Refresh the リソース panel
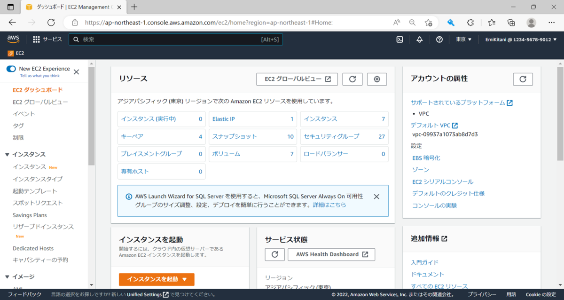The width and height of the screenshot is (564, 300). pyautogui.click(x=352, y=79)
